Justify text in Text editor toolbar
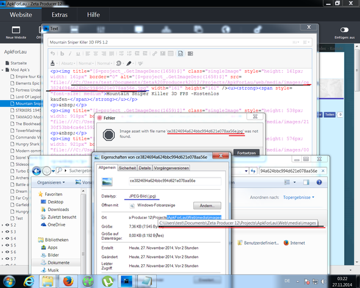This screenshot has height=288, width=360. click(x=112, y=54)
